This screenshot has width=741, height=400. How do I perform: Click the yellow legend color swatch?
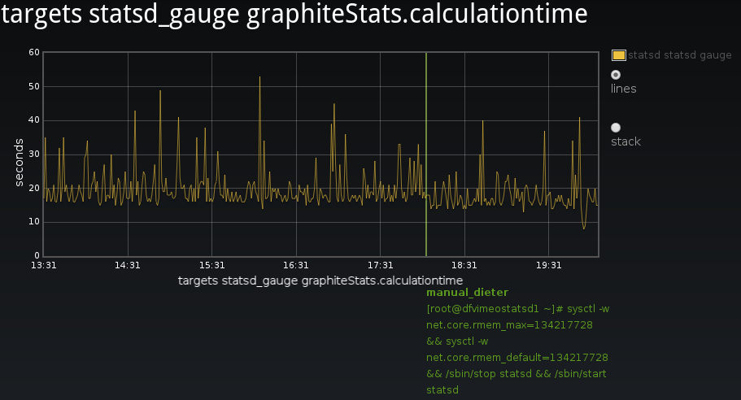(618, 55)
